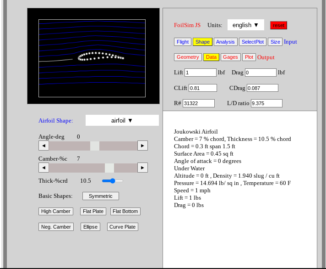The height and width of the screenshot is (269, 326).
Task: Open the Analysis input panel
Action: point(225,42)
